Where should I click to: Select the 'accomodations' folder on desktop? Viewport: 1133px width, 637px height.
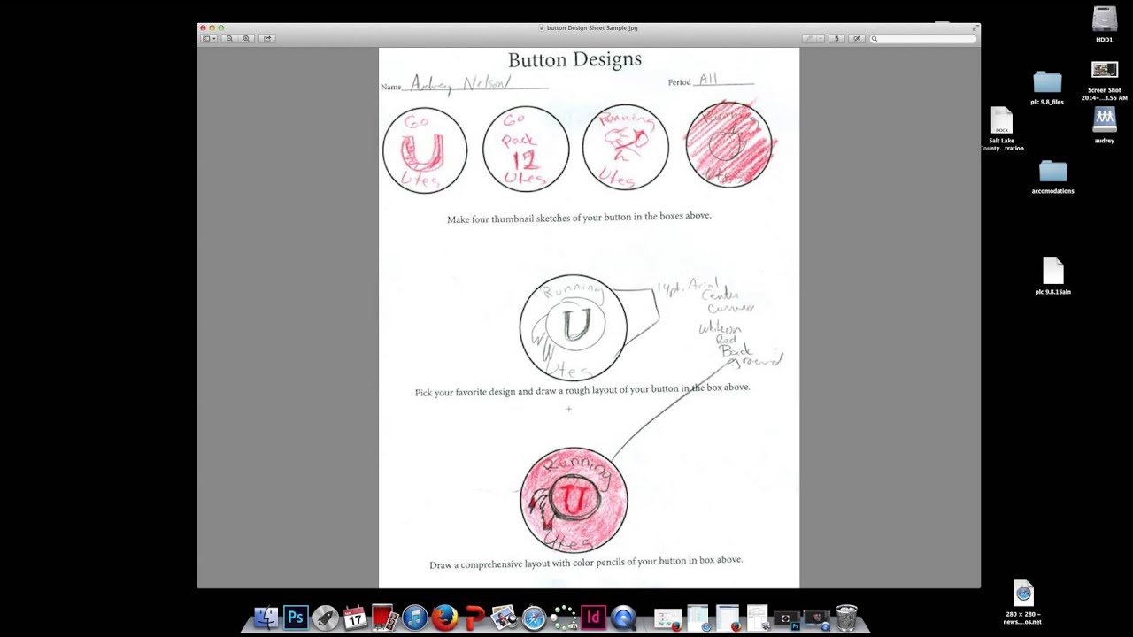(1052, 177)
